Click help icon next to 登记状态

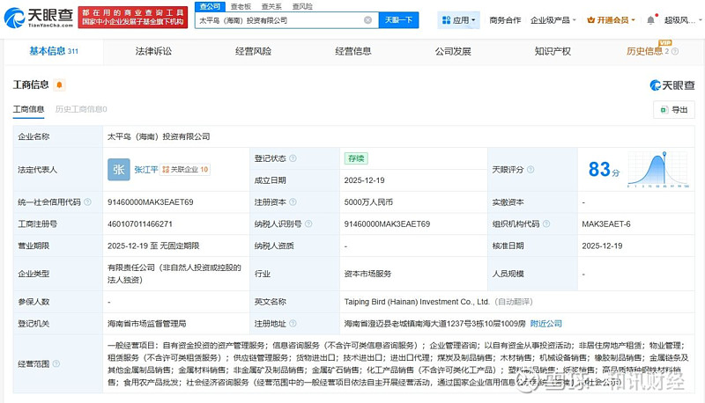(292, 158)
